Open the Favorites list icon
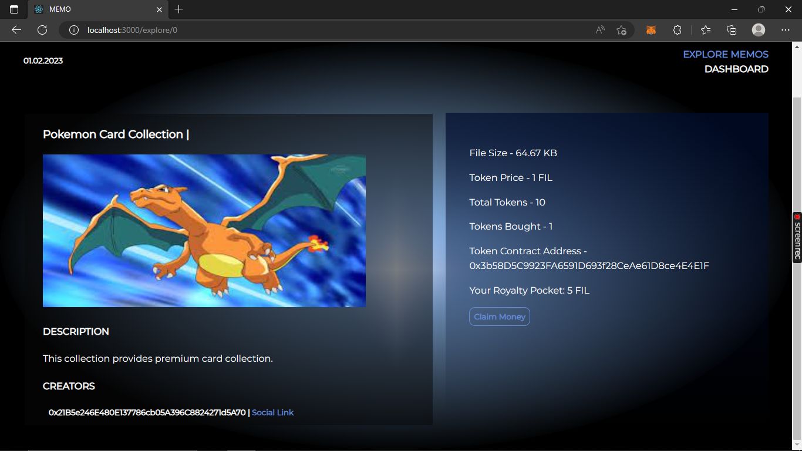Viewport: 802px width, 451px height. 706,30
